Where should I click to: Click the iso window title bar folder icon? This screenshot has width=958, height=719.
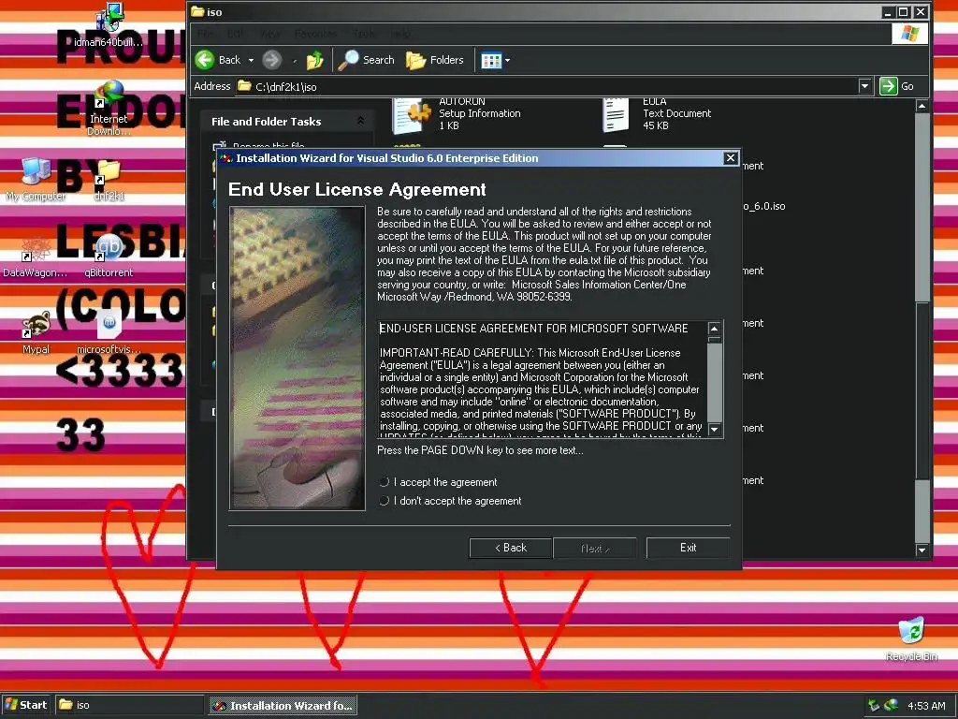tap(197, 11)
